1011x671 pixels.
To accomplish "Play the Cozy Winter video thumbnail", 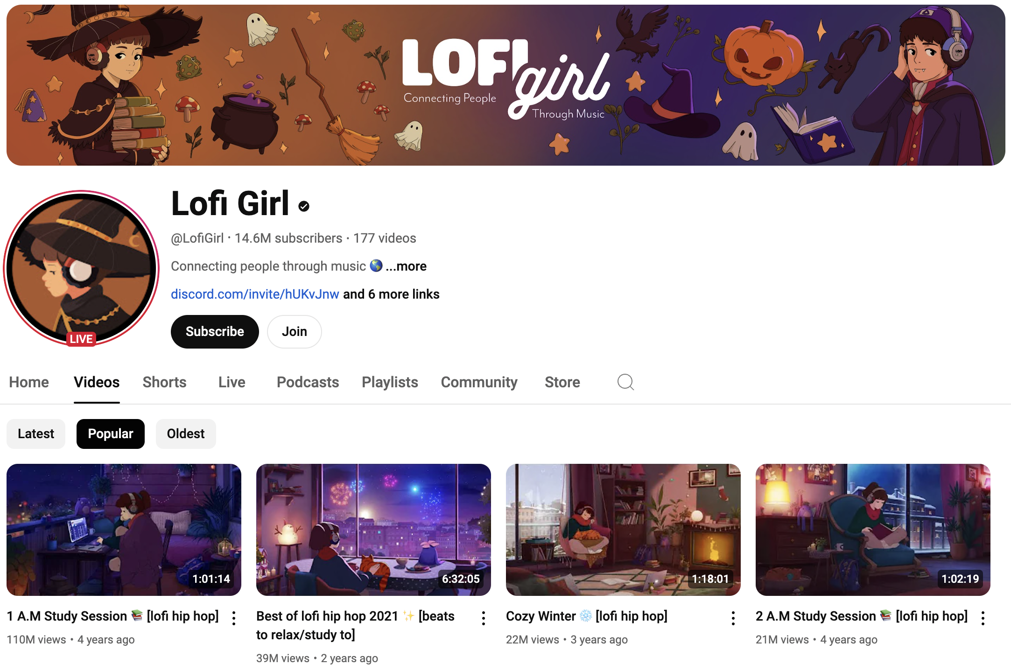I will (623, 530).
